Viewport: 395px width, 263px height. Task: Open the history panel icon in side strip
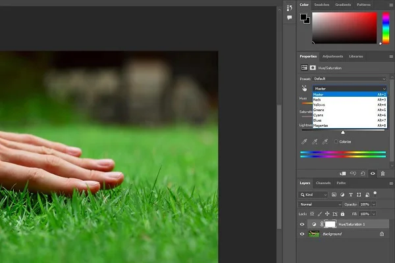click(x=290, y=8)
